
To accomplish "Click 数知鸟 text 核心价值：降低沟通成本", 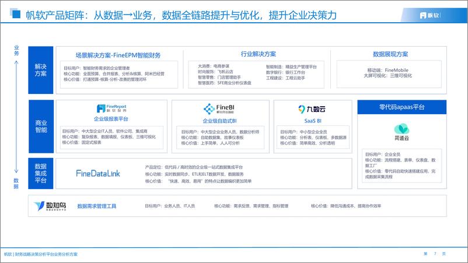I will tap(346, 206).
